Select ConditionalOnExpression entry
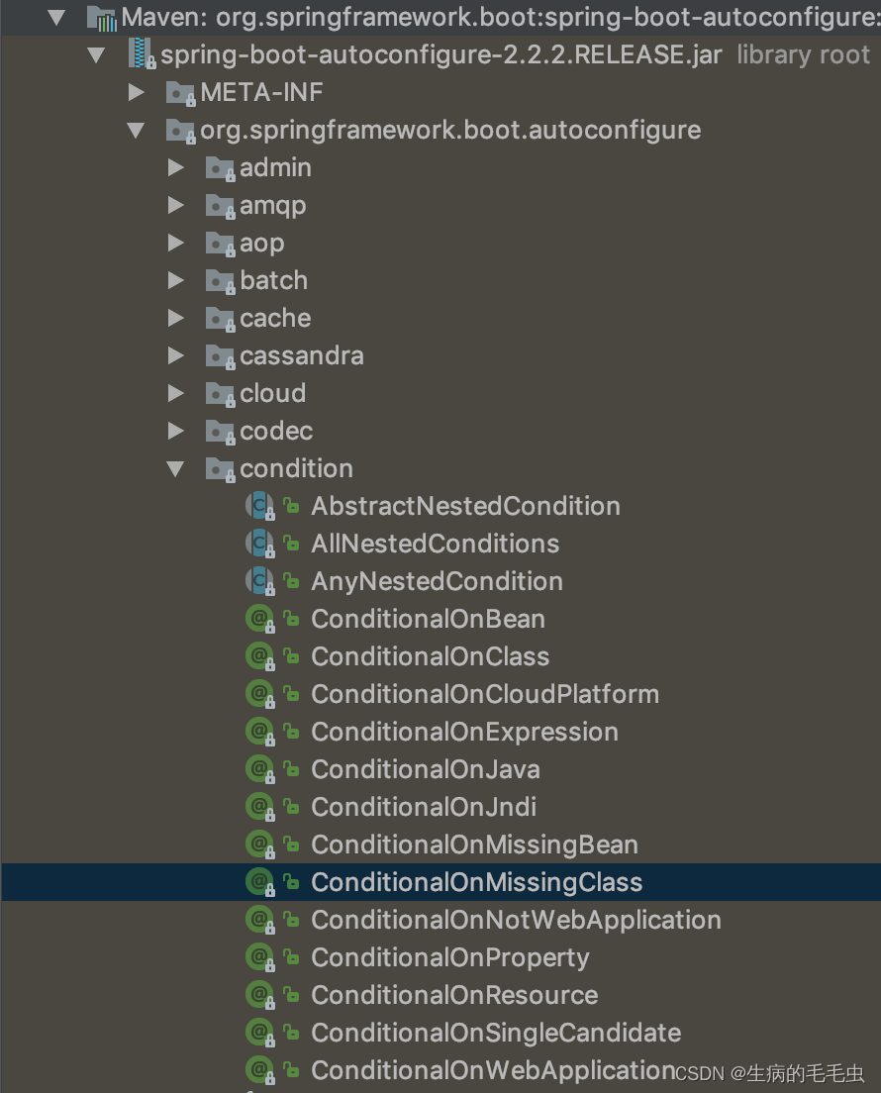The width and height of the screenshot is (881, 1093). click(x=465, y=732)
